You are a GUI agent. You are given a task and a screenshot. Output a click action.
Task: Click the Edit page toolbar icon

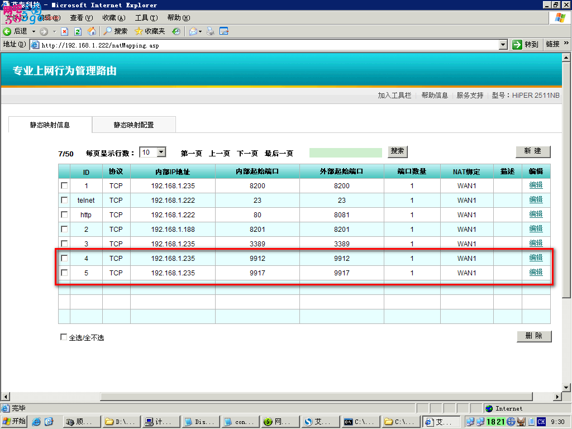224,31
